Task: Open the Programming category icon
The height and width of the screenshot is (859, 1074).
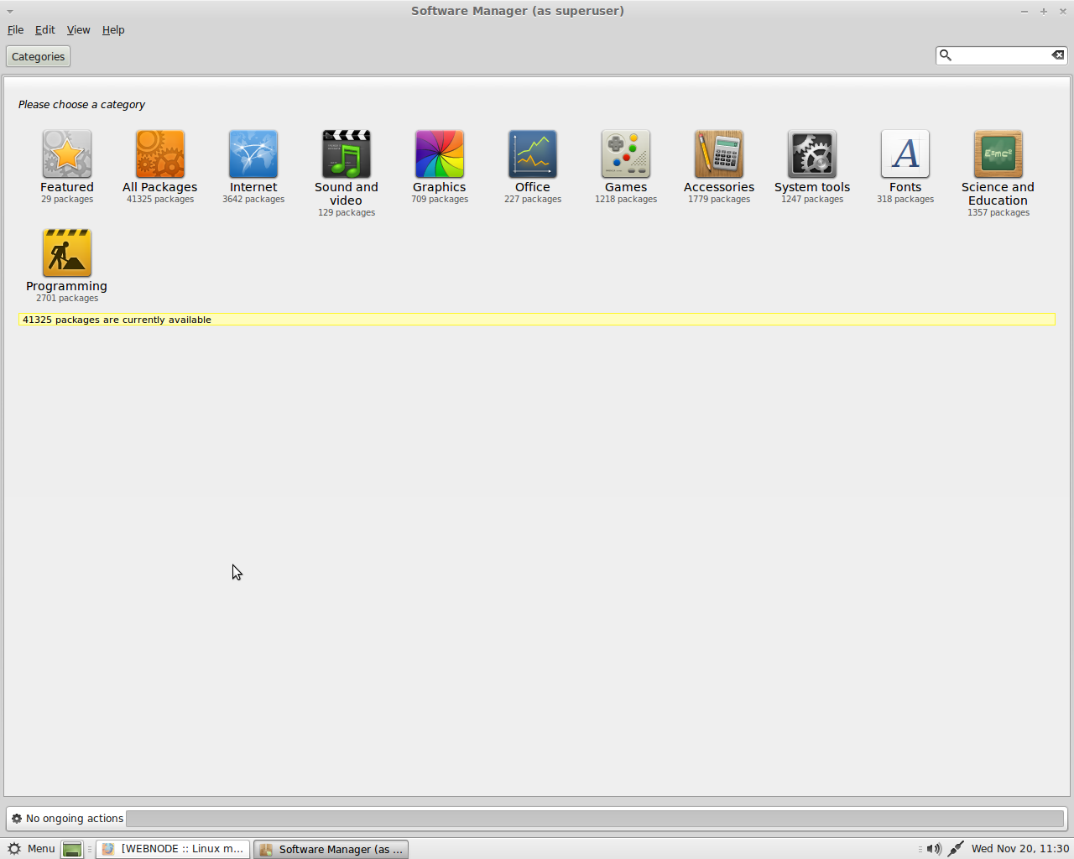Action: tap(67, 253)
